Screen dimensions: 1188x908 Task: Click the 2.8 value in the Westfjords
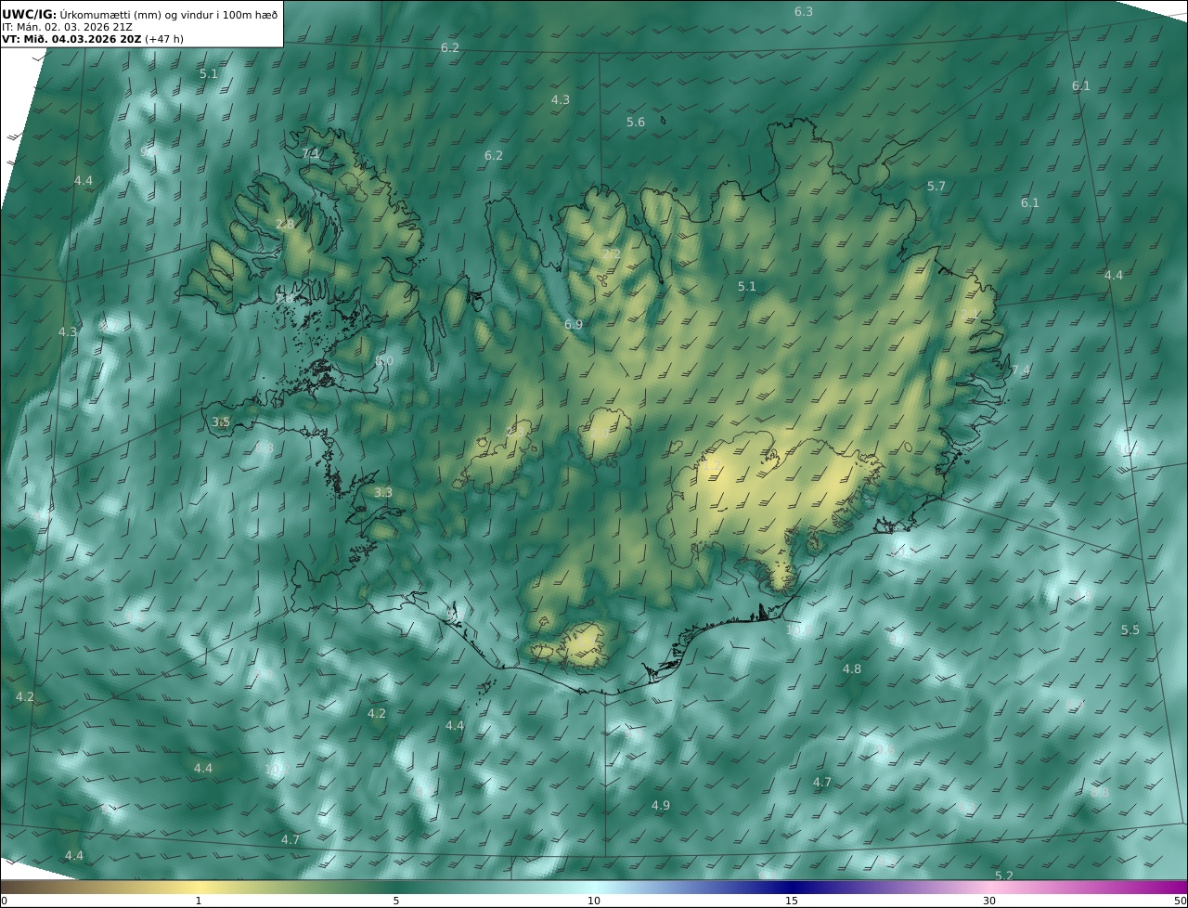285,224
